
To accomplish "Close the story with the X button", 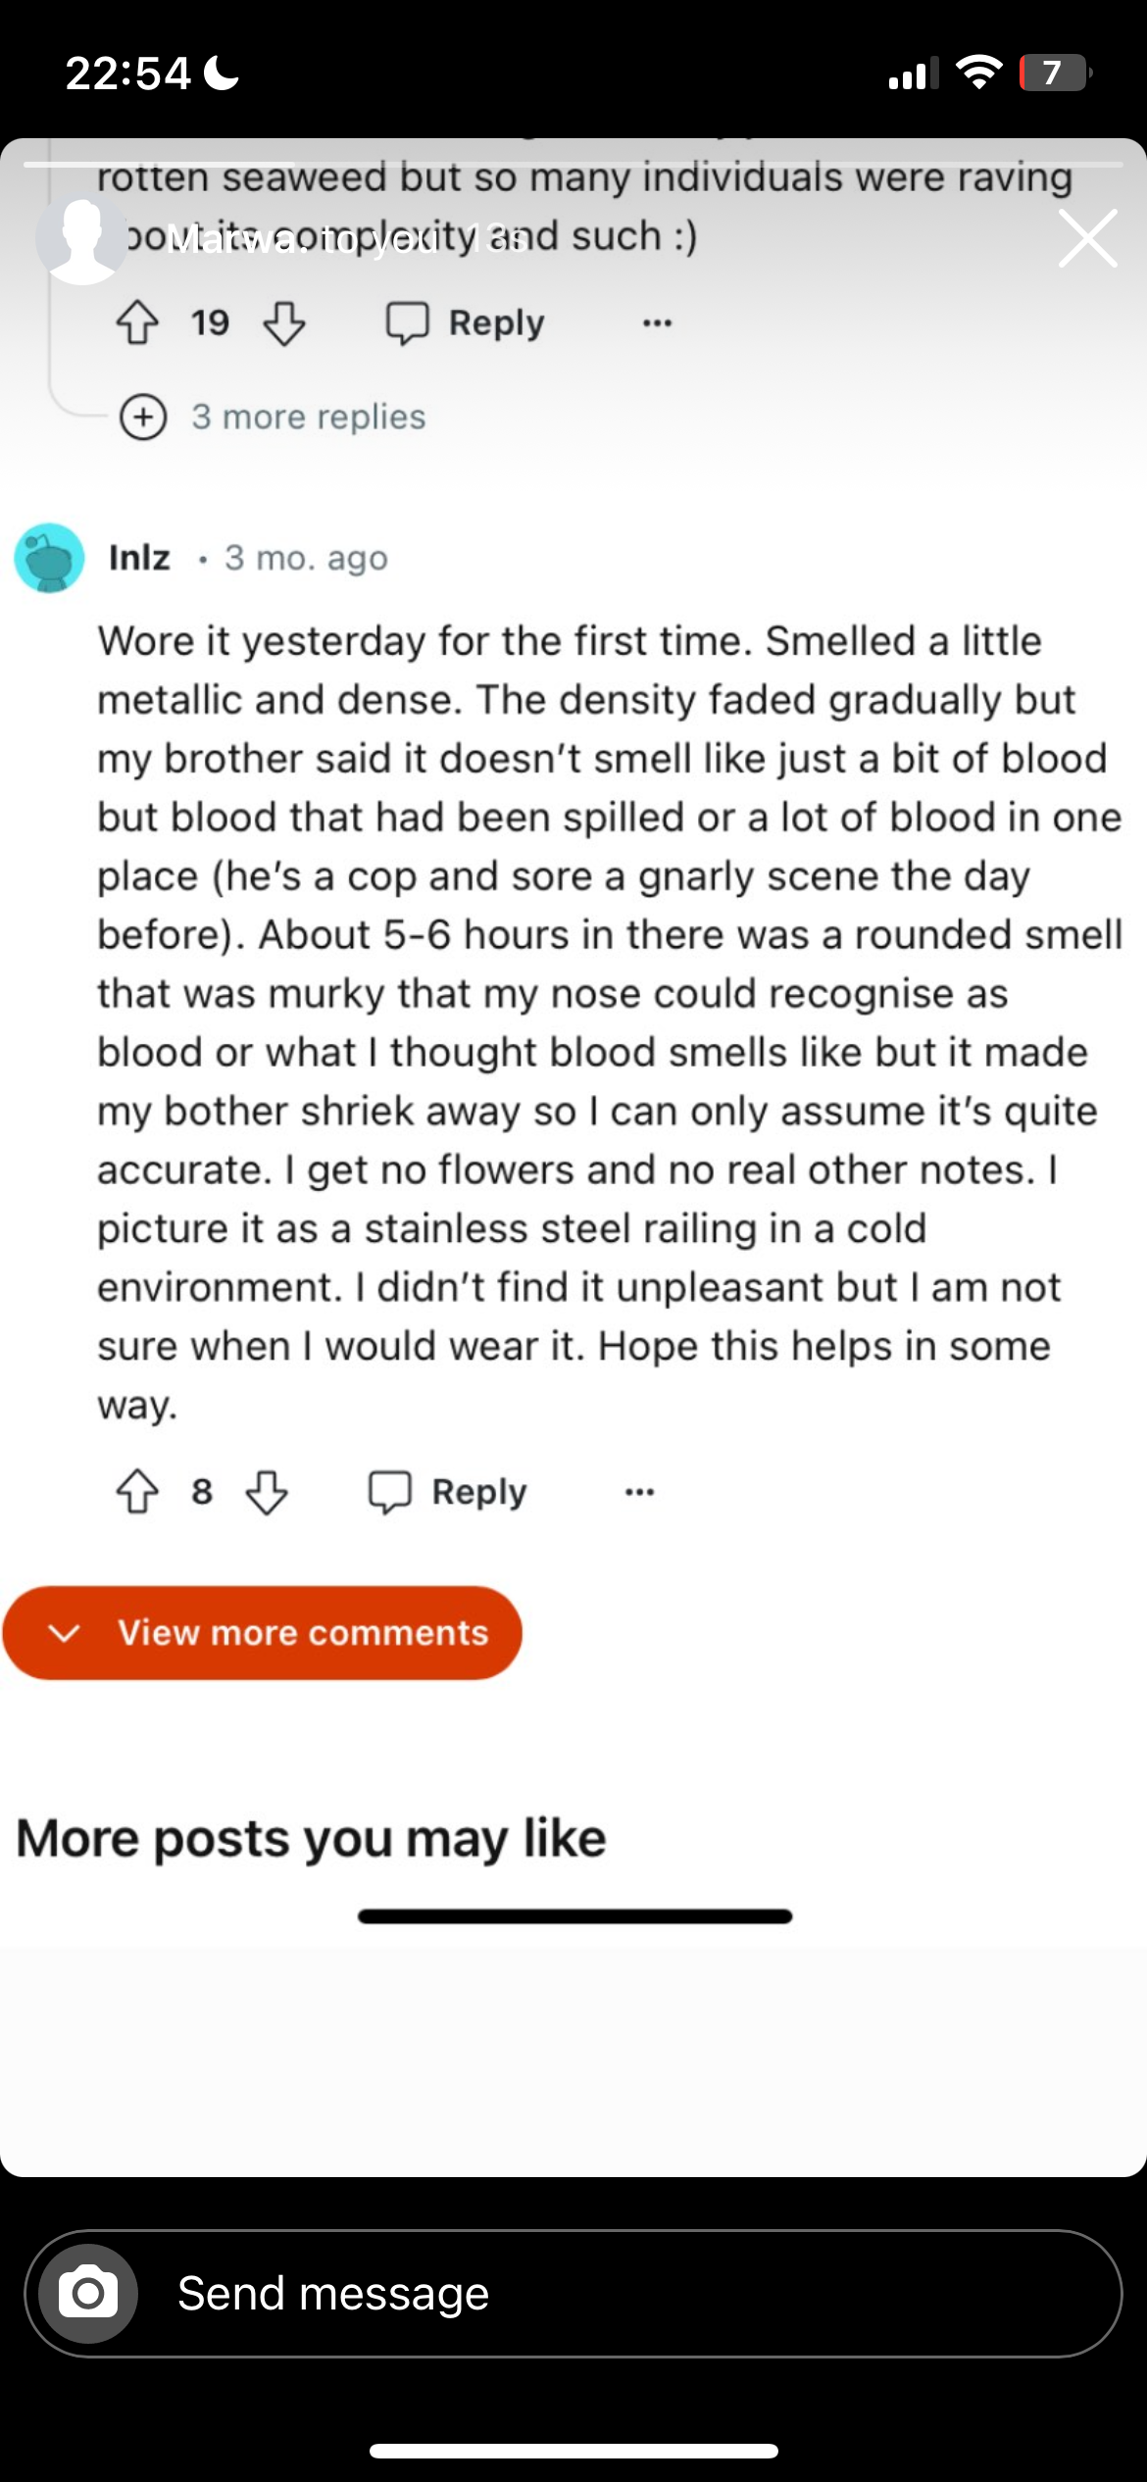I will 1087,238.
